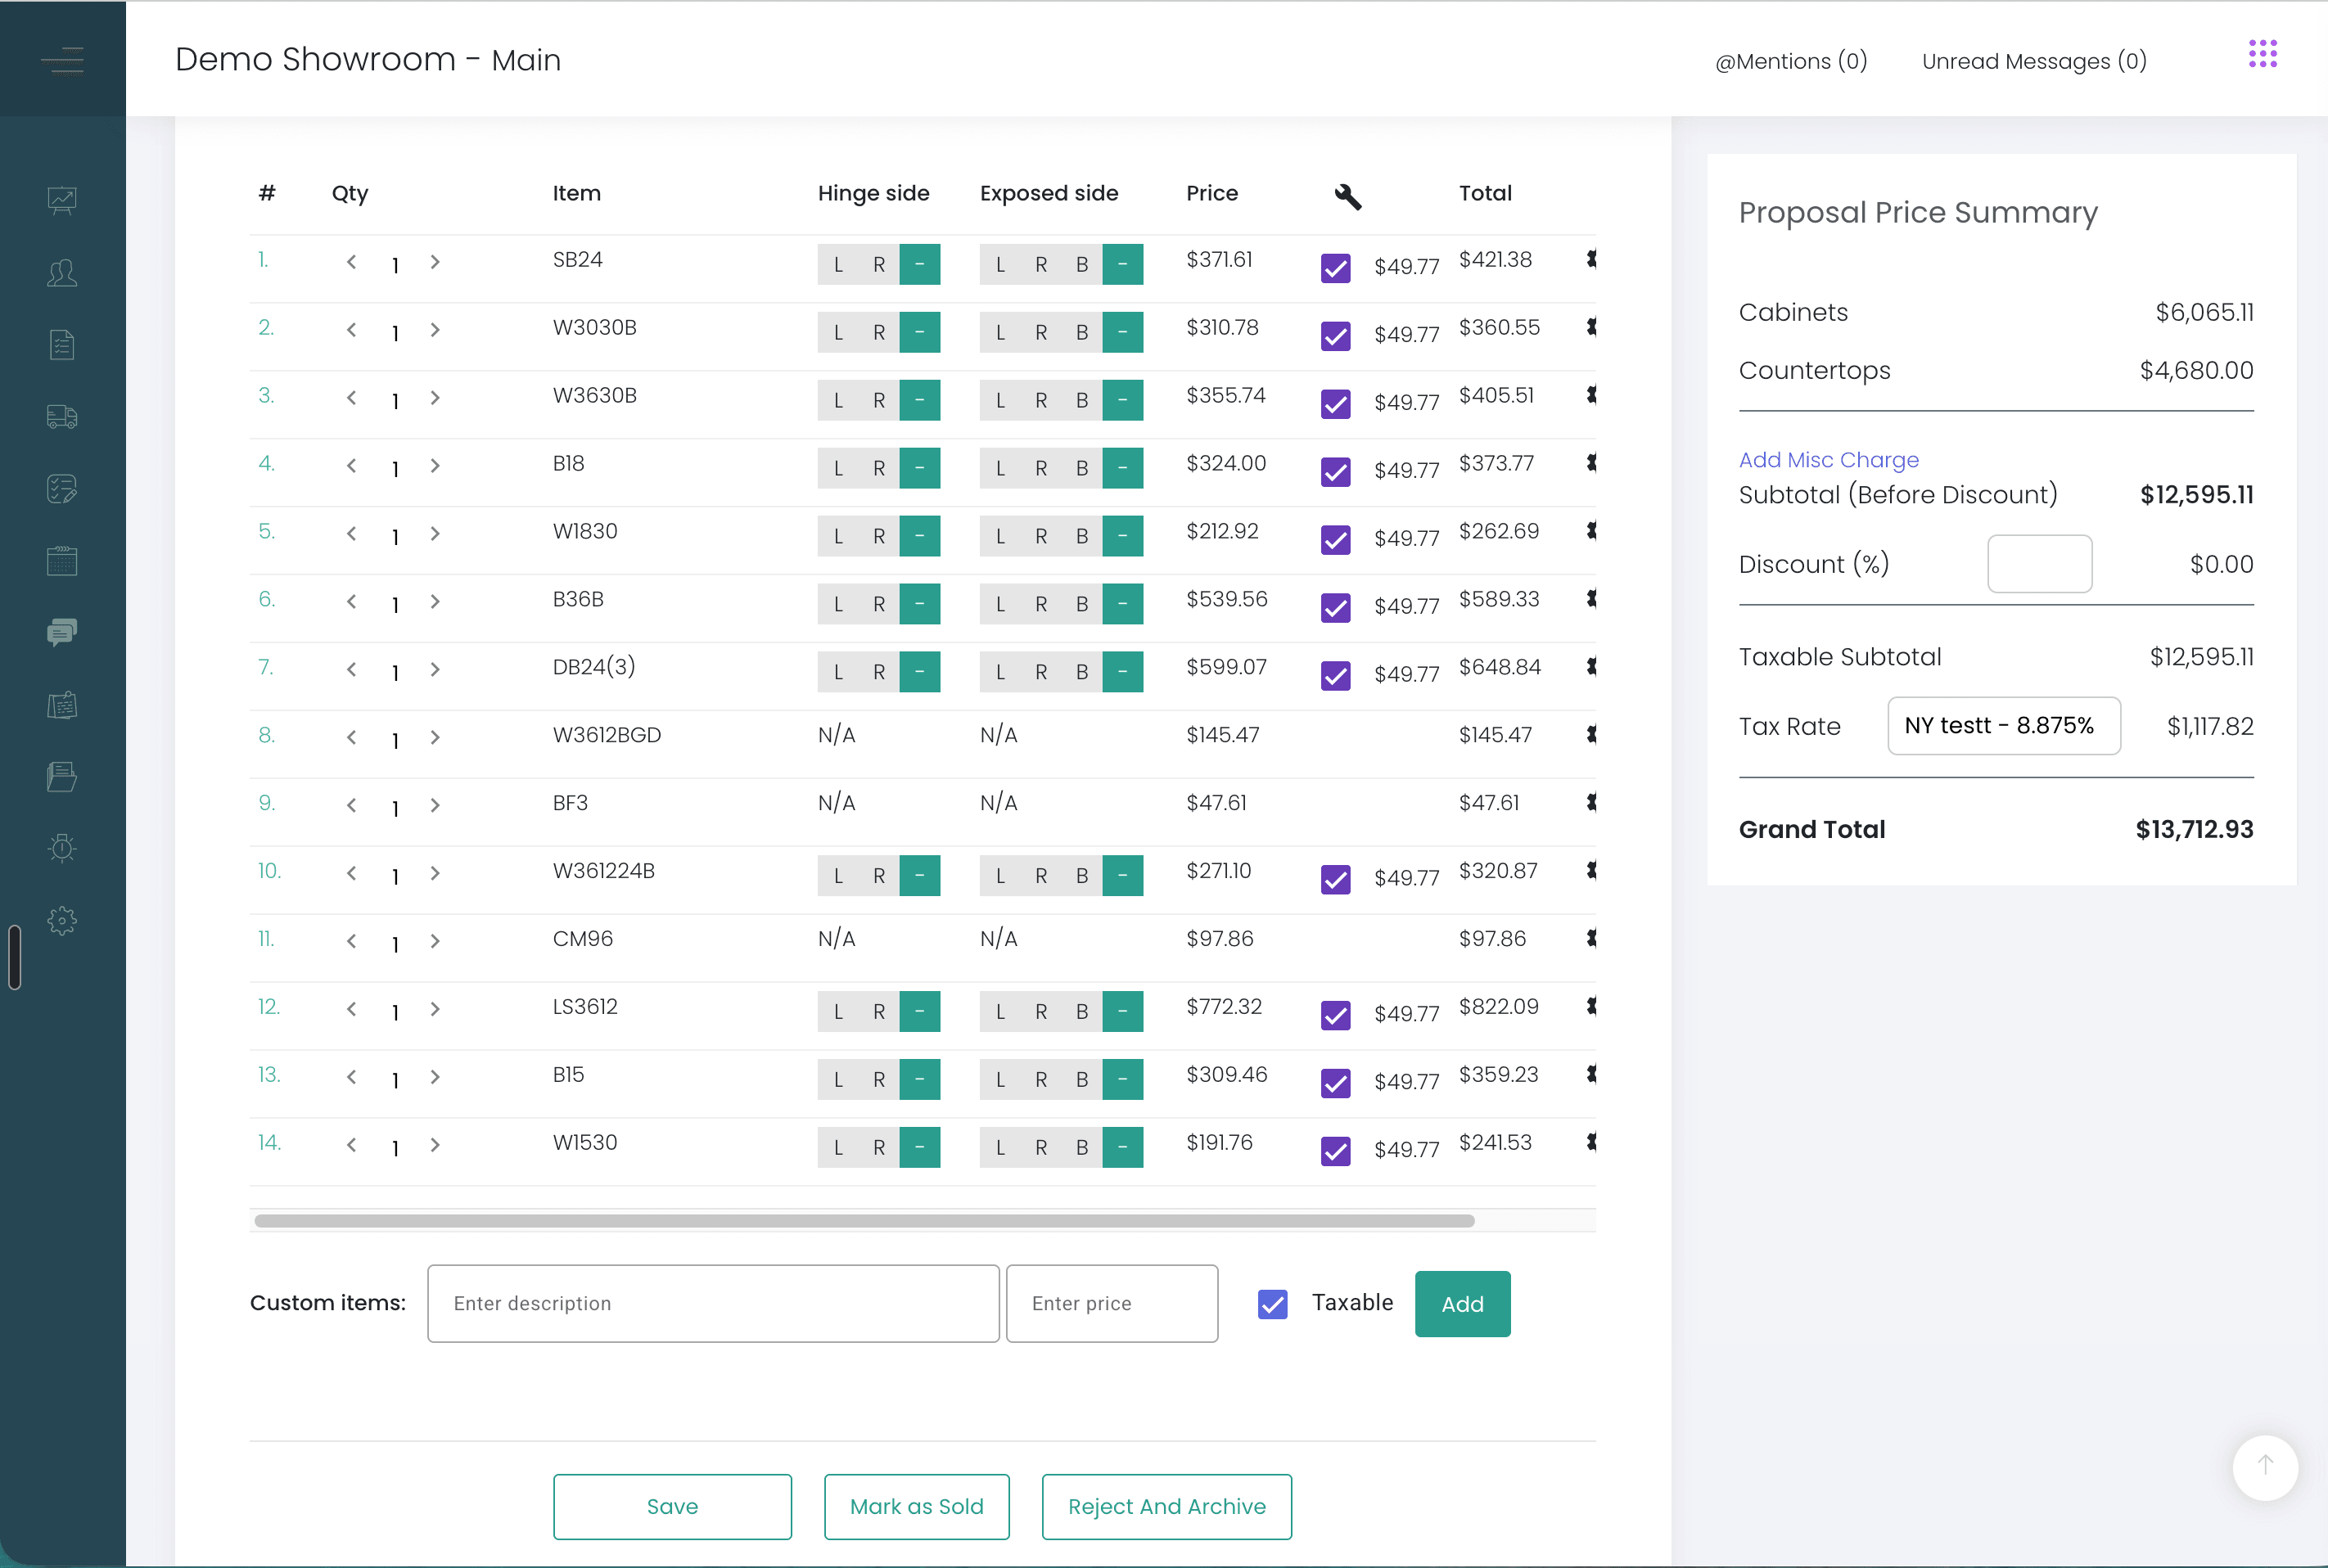The height and width of the screenshot is (1568, 2328).
Task: Open the documents folder icon
Action: coord(62,777)
